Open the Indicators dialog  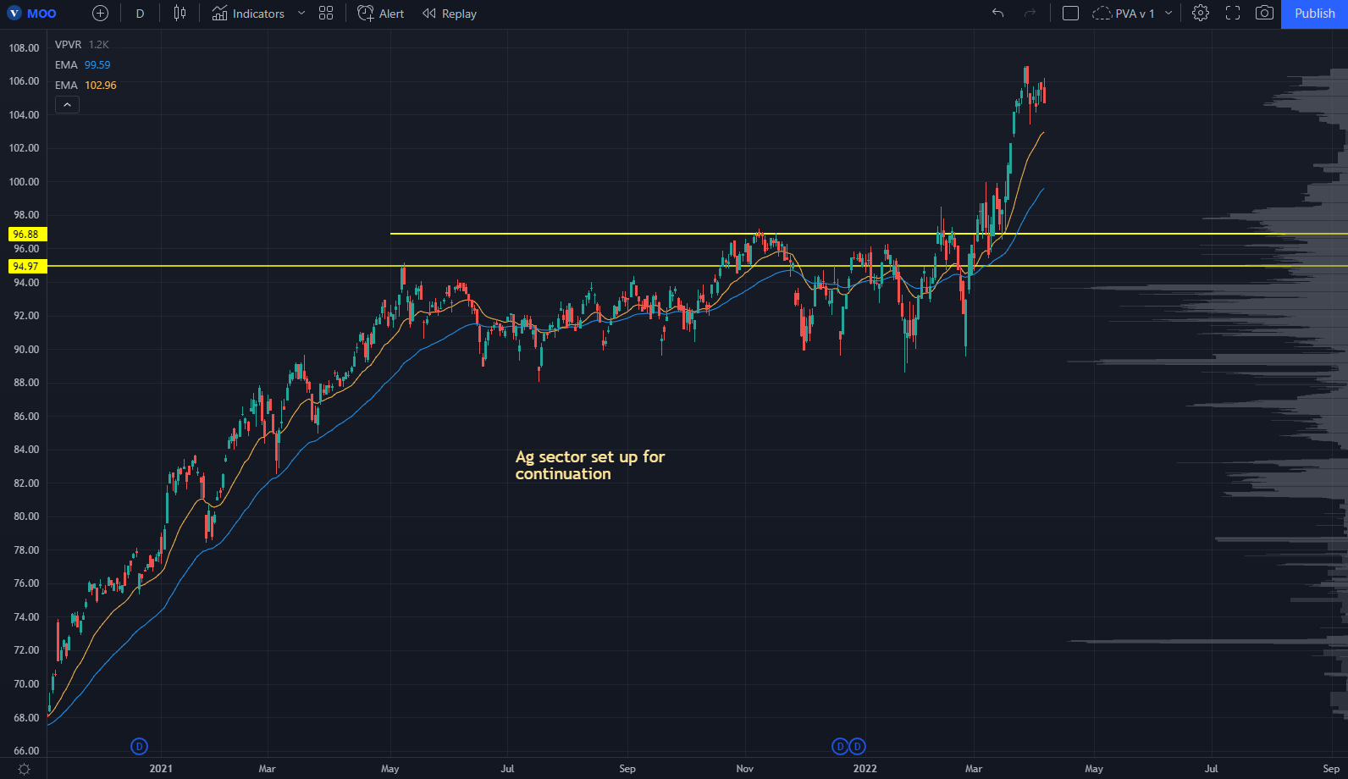(x=248, y=14)
